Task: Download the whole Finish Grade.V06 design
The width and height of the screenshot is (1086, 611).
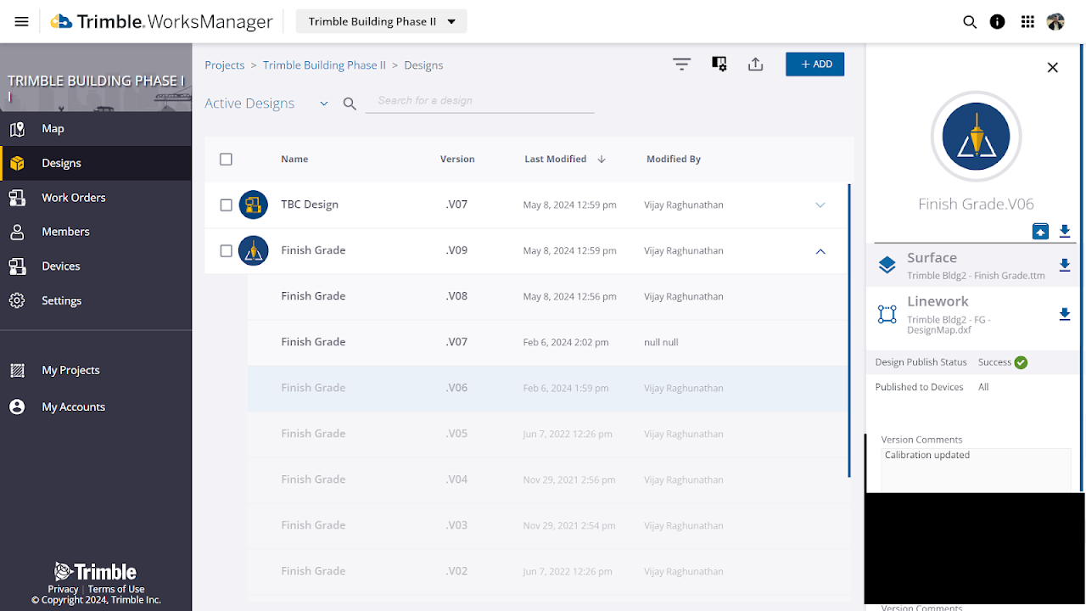Action: [1064, 232]
